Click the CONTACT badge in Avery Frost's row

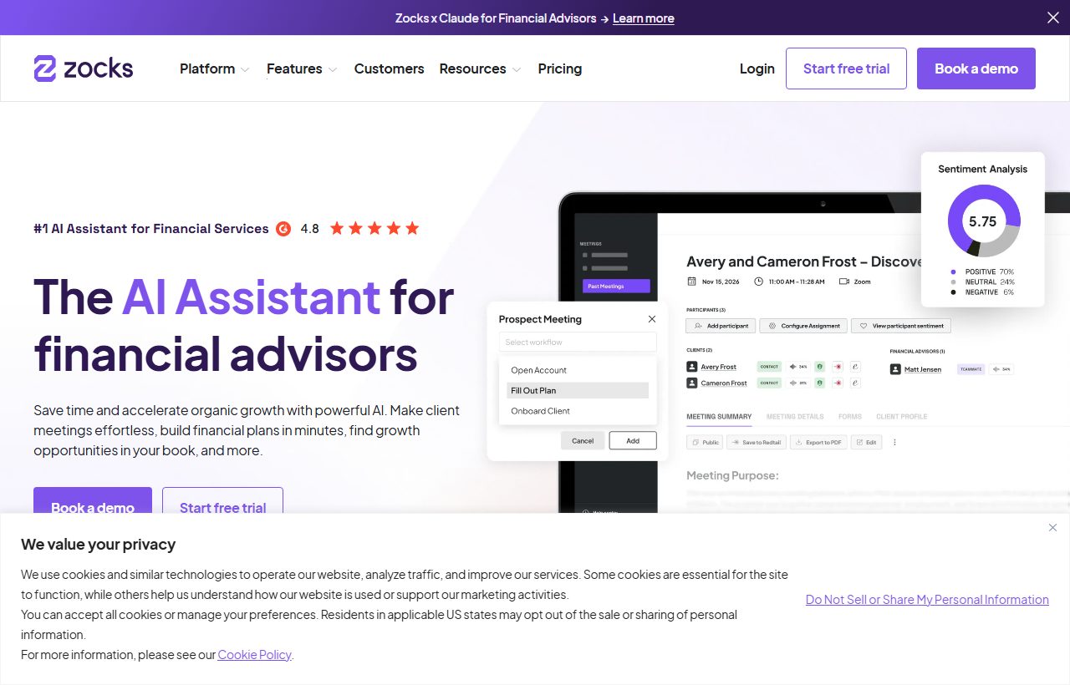pyautogui.click(x=769, y=367)
